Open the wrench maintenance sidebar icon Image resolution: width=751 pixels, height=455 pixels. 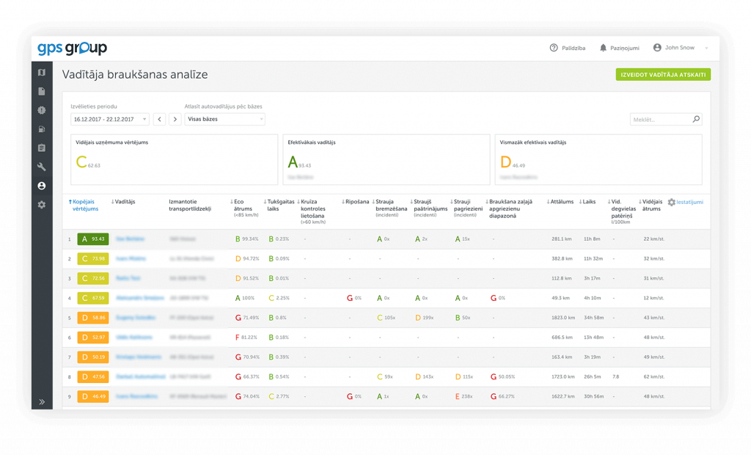pyautogui.click(x=42, y=167)
